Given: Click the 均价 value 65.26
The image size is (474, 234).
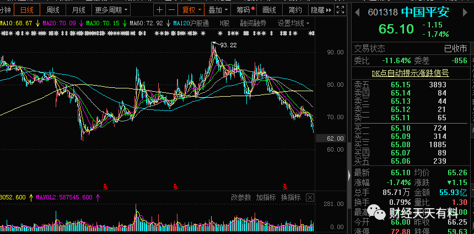Looking at the screenshot, I should click(457, 172).
